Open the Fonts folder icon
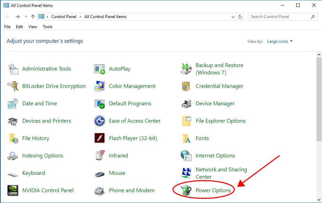Image resolution: width=322 pixels, height=203 pixels. (x=187, y=138)
